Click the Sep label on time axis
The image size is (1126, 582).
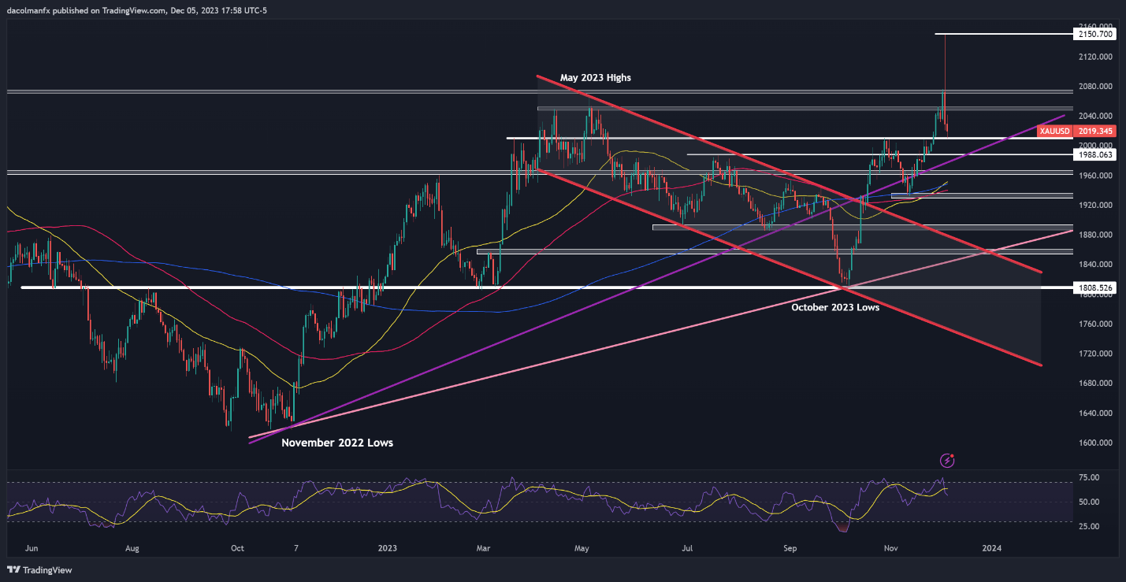pyautogui.click(x=790, y=547)
